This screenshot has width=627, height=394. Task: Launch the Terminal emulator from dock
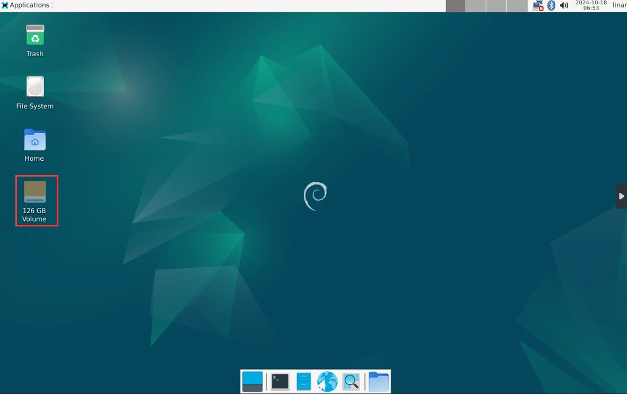click(280, 381)
